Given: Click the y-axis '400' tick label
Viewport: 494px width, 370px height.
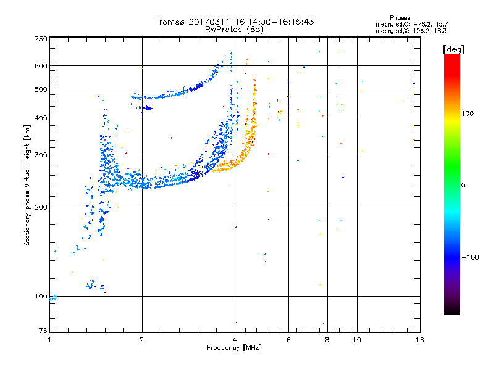Looking at the screenshot, I should coord(41,118).
